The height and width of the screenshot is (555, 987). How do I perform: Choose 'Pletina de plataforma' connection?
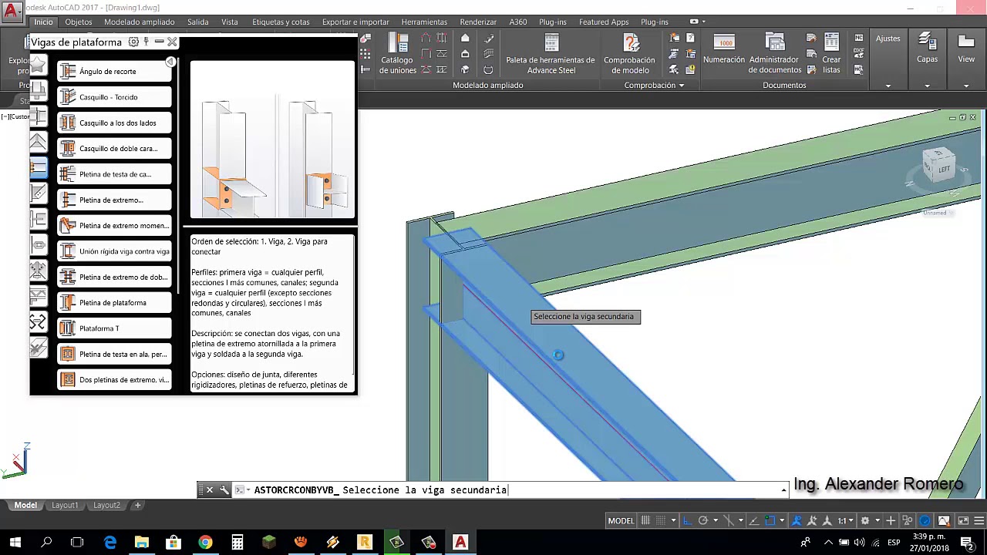coord(114,303)
